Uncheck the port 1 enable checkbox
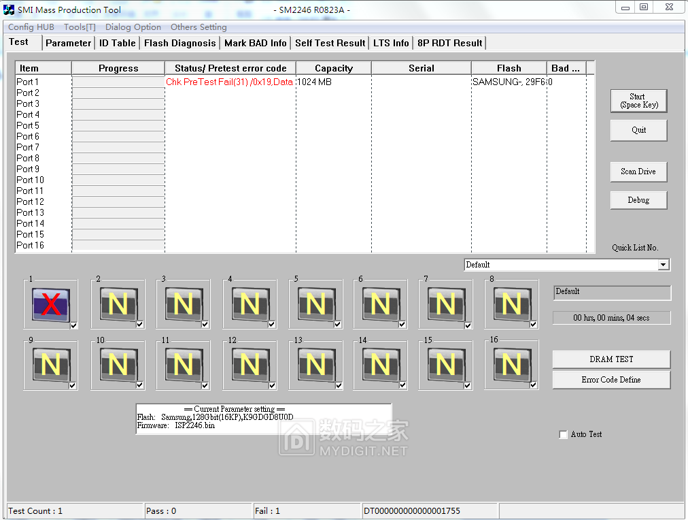 click(x=73, y=325)
